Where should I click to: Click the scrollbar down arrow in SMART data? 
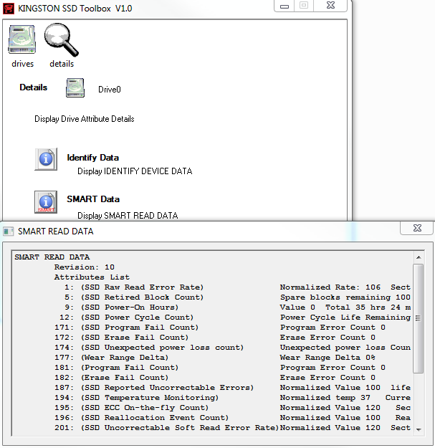419,429
